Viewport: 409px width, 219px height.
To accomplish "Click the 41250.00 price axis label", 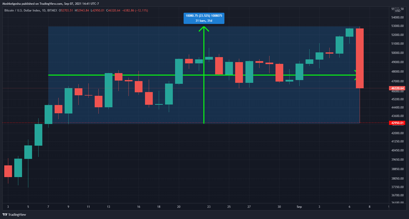I will [x=397, y=141].
